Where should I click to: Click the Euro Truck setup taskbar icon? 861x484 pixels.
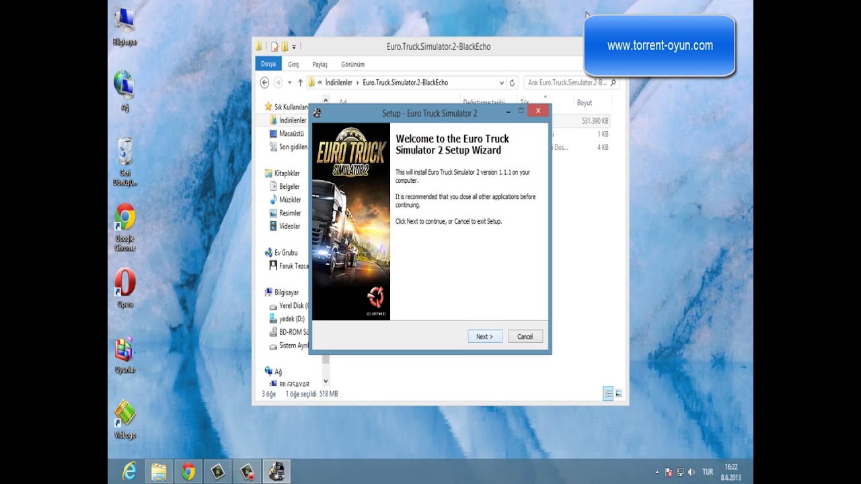point(276,472)
